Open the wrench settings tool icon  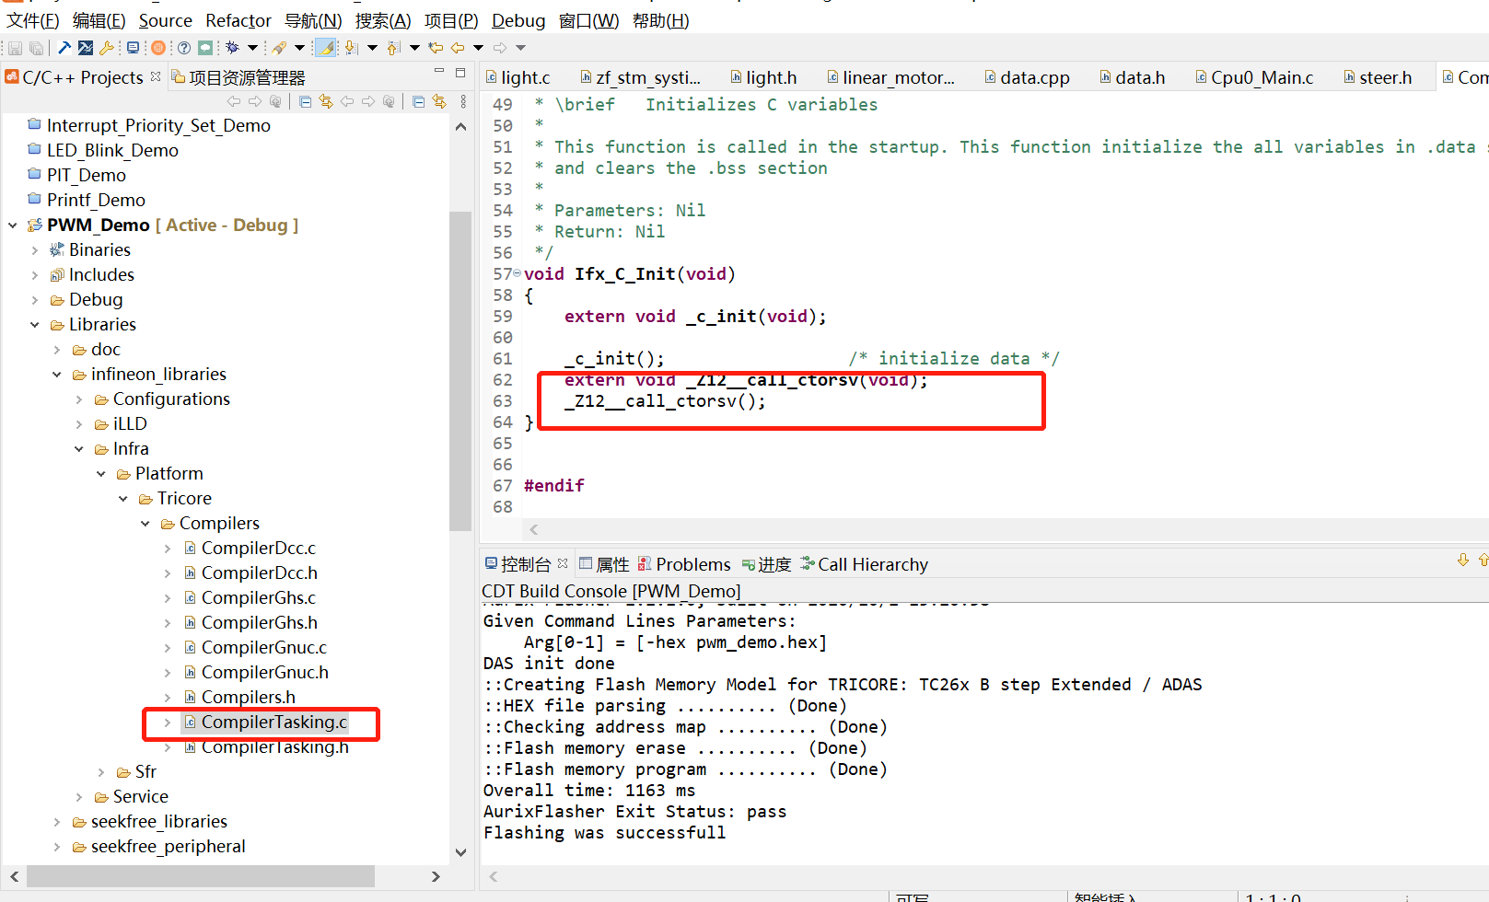point(107,48)
